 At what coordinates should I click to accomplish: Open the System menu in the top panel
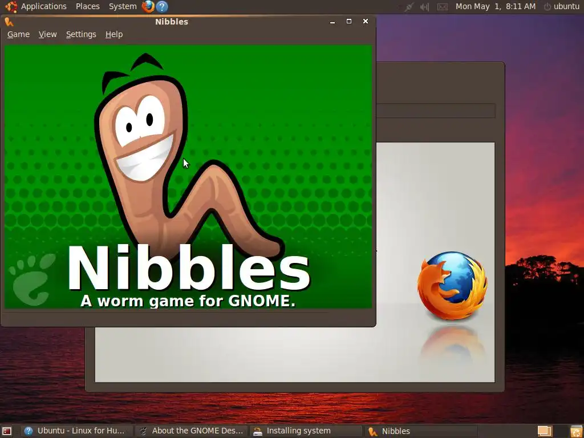123,6
